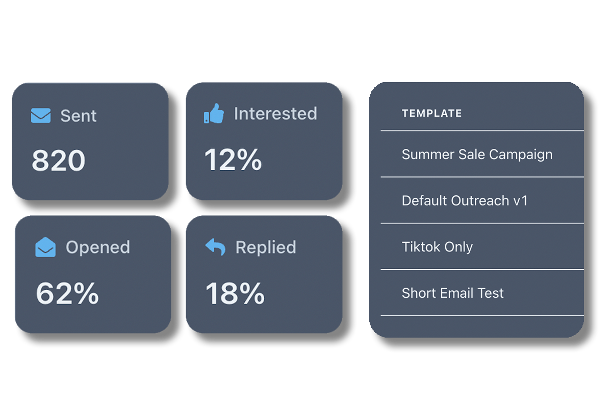Click the 18% replied rate value
The width and height of the screenshot is (612, 408).
(235, 293)
